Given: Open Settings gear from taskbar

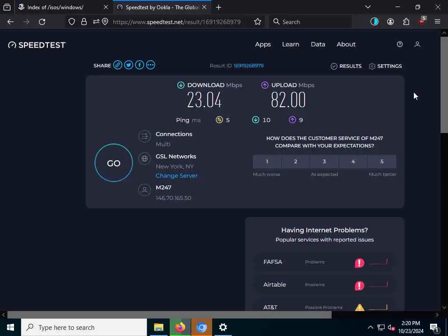Looking at the screenshot, I should [x=223, y=327].
